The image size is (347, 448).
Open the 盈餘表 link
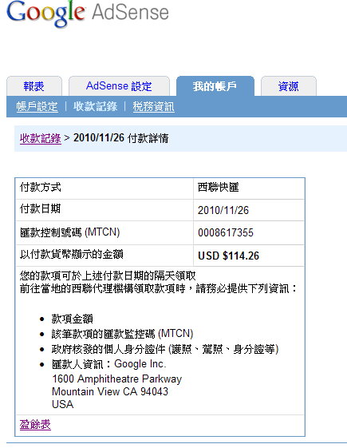35,424
